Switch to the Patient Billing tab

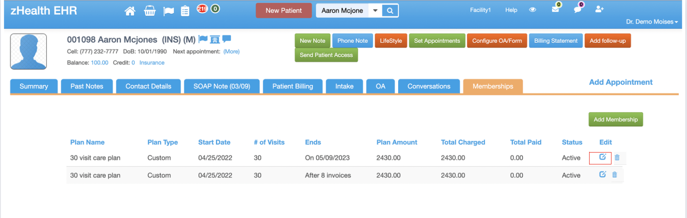click(293, 86)
